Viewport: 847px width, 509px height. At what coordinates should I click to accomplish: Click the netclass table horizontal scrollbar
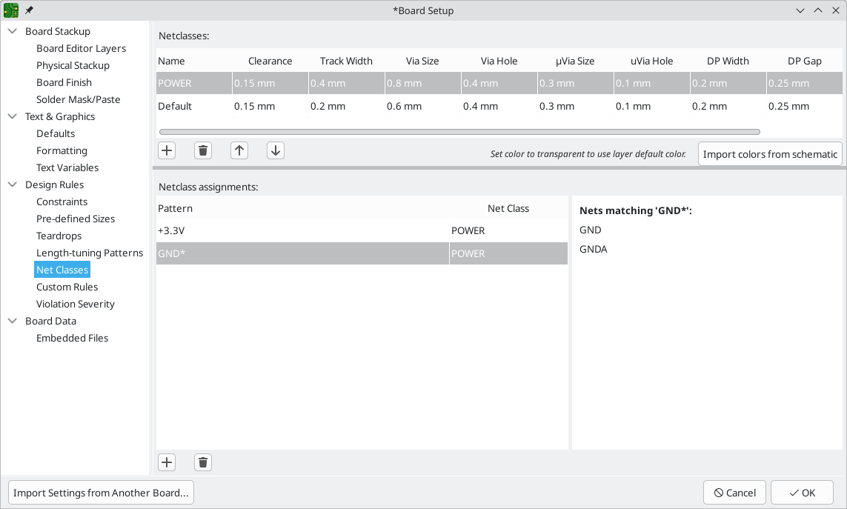pos(459,131)
